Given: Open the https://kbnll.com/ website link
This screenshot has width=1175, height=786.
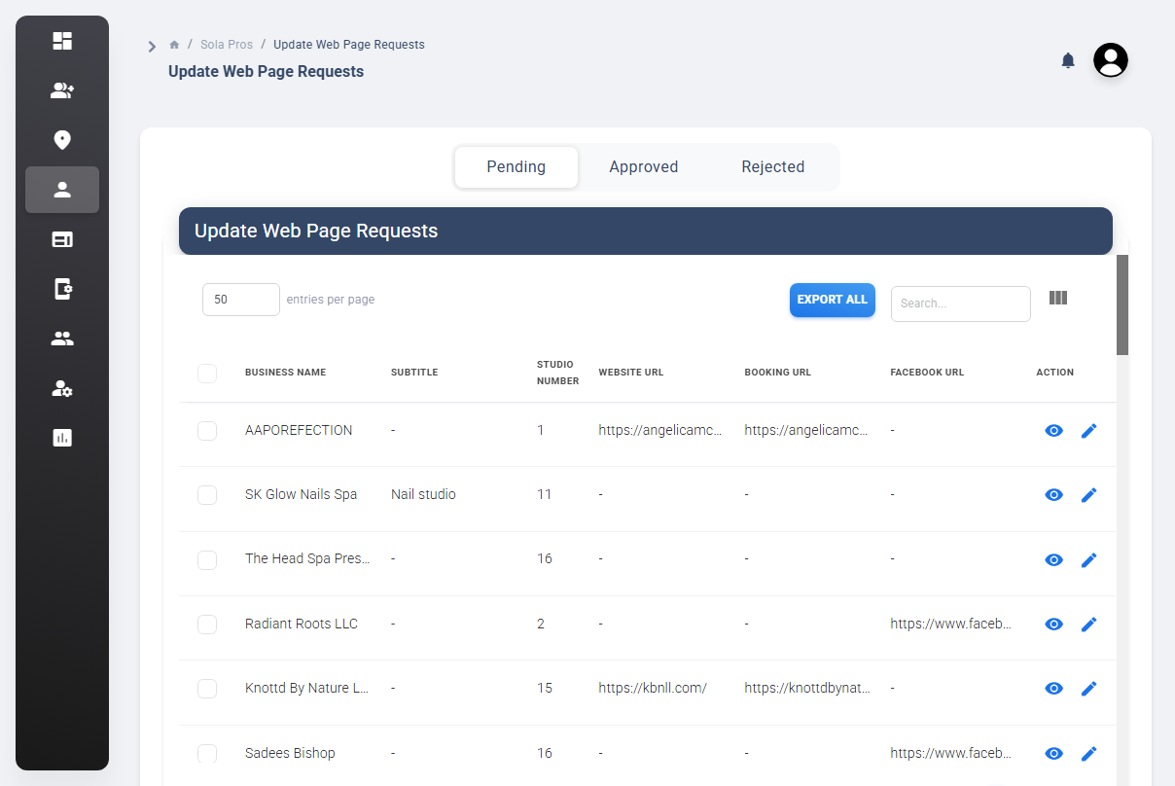Looking at the screenshot, I should (x=653, y=688).
